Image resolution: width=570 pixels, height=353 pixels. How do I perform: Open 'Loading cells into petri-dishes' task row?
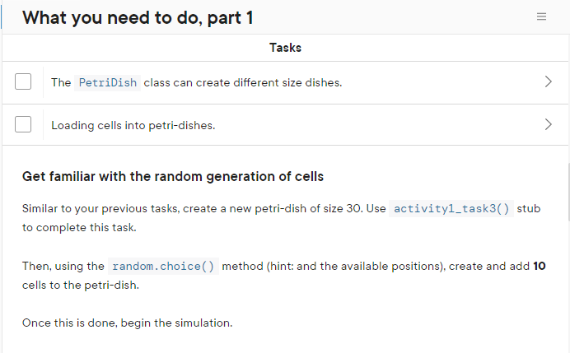[133, 125]
